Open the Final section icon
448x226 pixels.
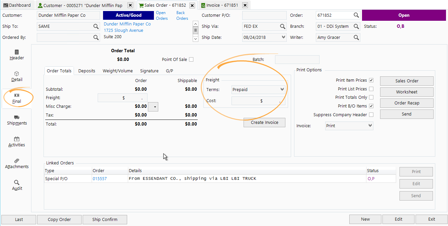click(16, 98)
